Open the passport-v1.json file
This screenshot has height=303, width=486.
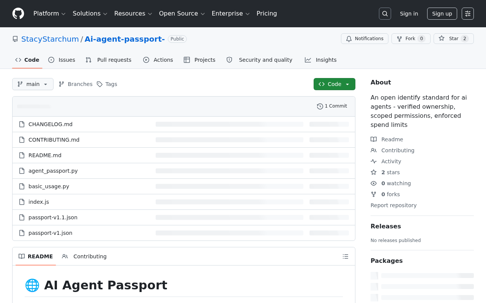click(x=50, y=233)
